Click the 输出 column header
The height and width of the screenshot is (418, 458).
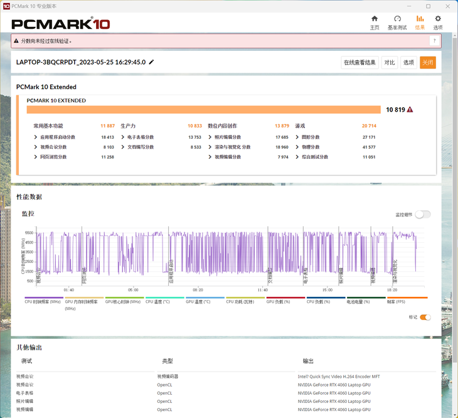click(x=308, y=361)
